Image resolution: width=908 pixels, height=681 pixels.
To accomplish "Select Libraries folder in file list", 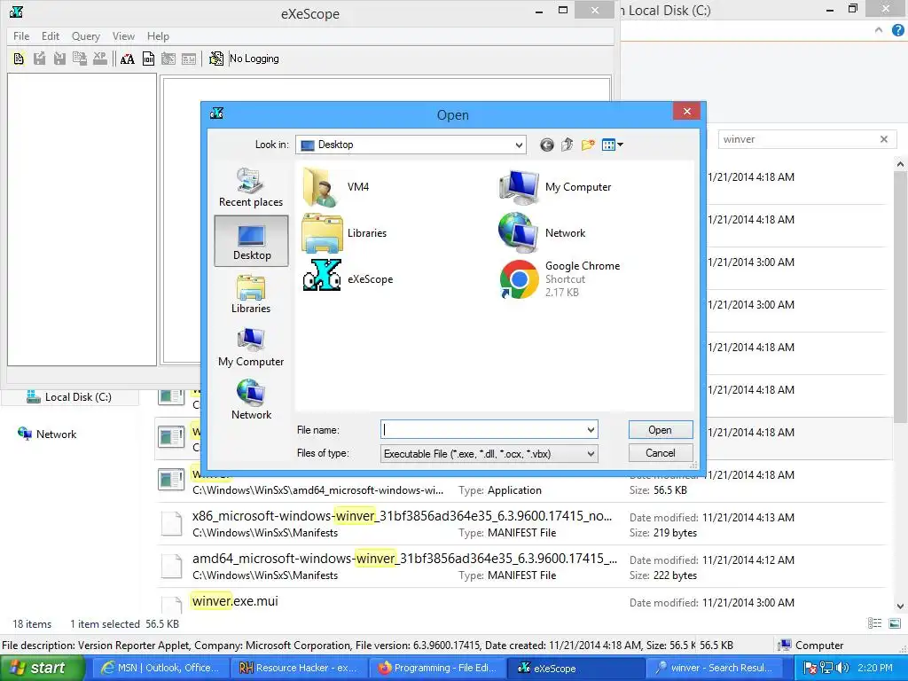I will pyautogui.click(x=344, y=233).
